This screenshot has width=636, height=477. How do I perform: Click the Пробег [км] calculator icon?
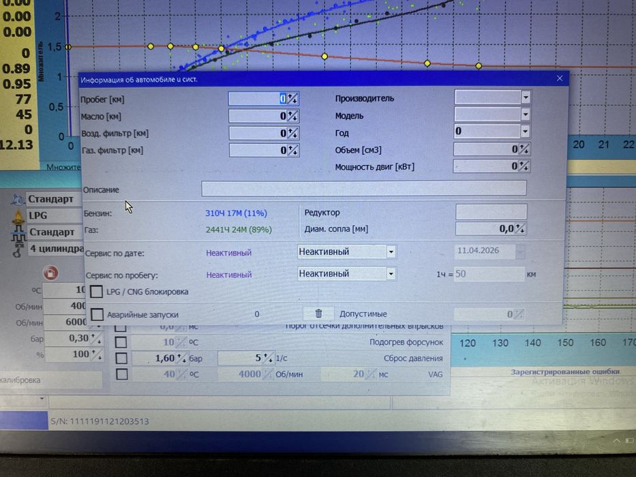[x=292, y=99]
